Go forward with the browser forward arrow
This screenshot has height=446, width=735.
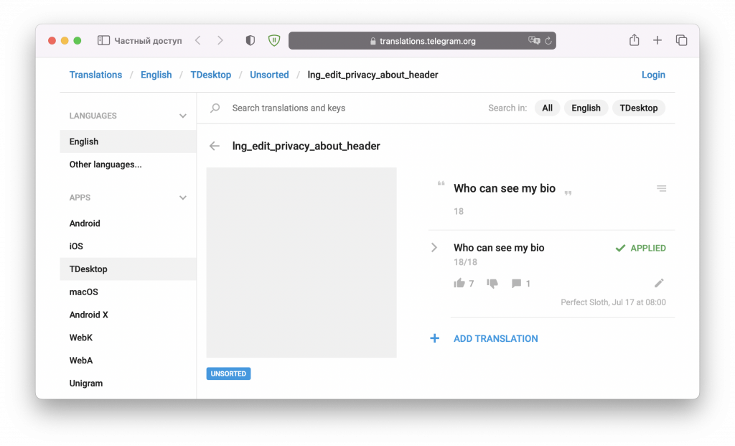click(220, 41)
